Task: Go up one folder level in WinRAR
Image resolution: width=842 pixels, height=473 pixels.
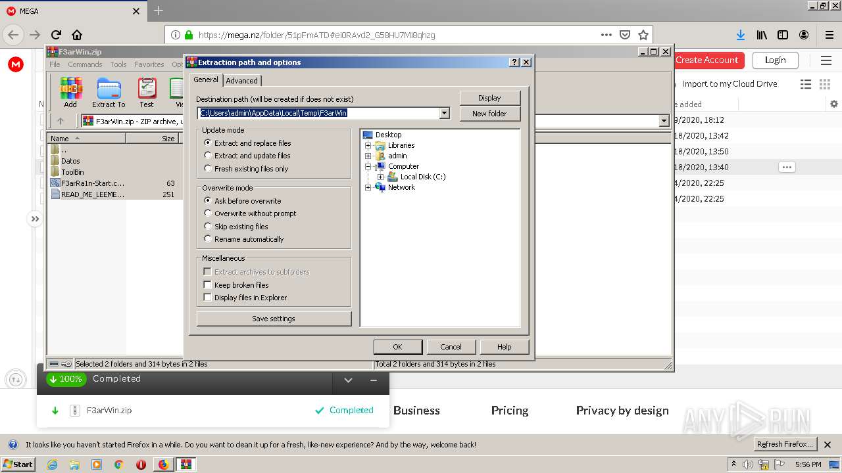Action: pyautogui.click(x=61, y=121)
